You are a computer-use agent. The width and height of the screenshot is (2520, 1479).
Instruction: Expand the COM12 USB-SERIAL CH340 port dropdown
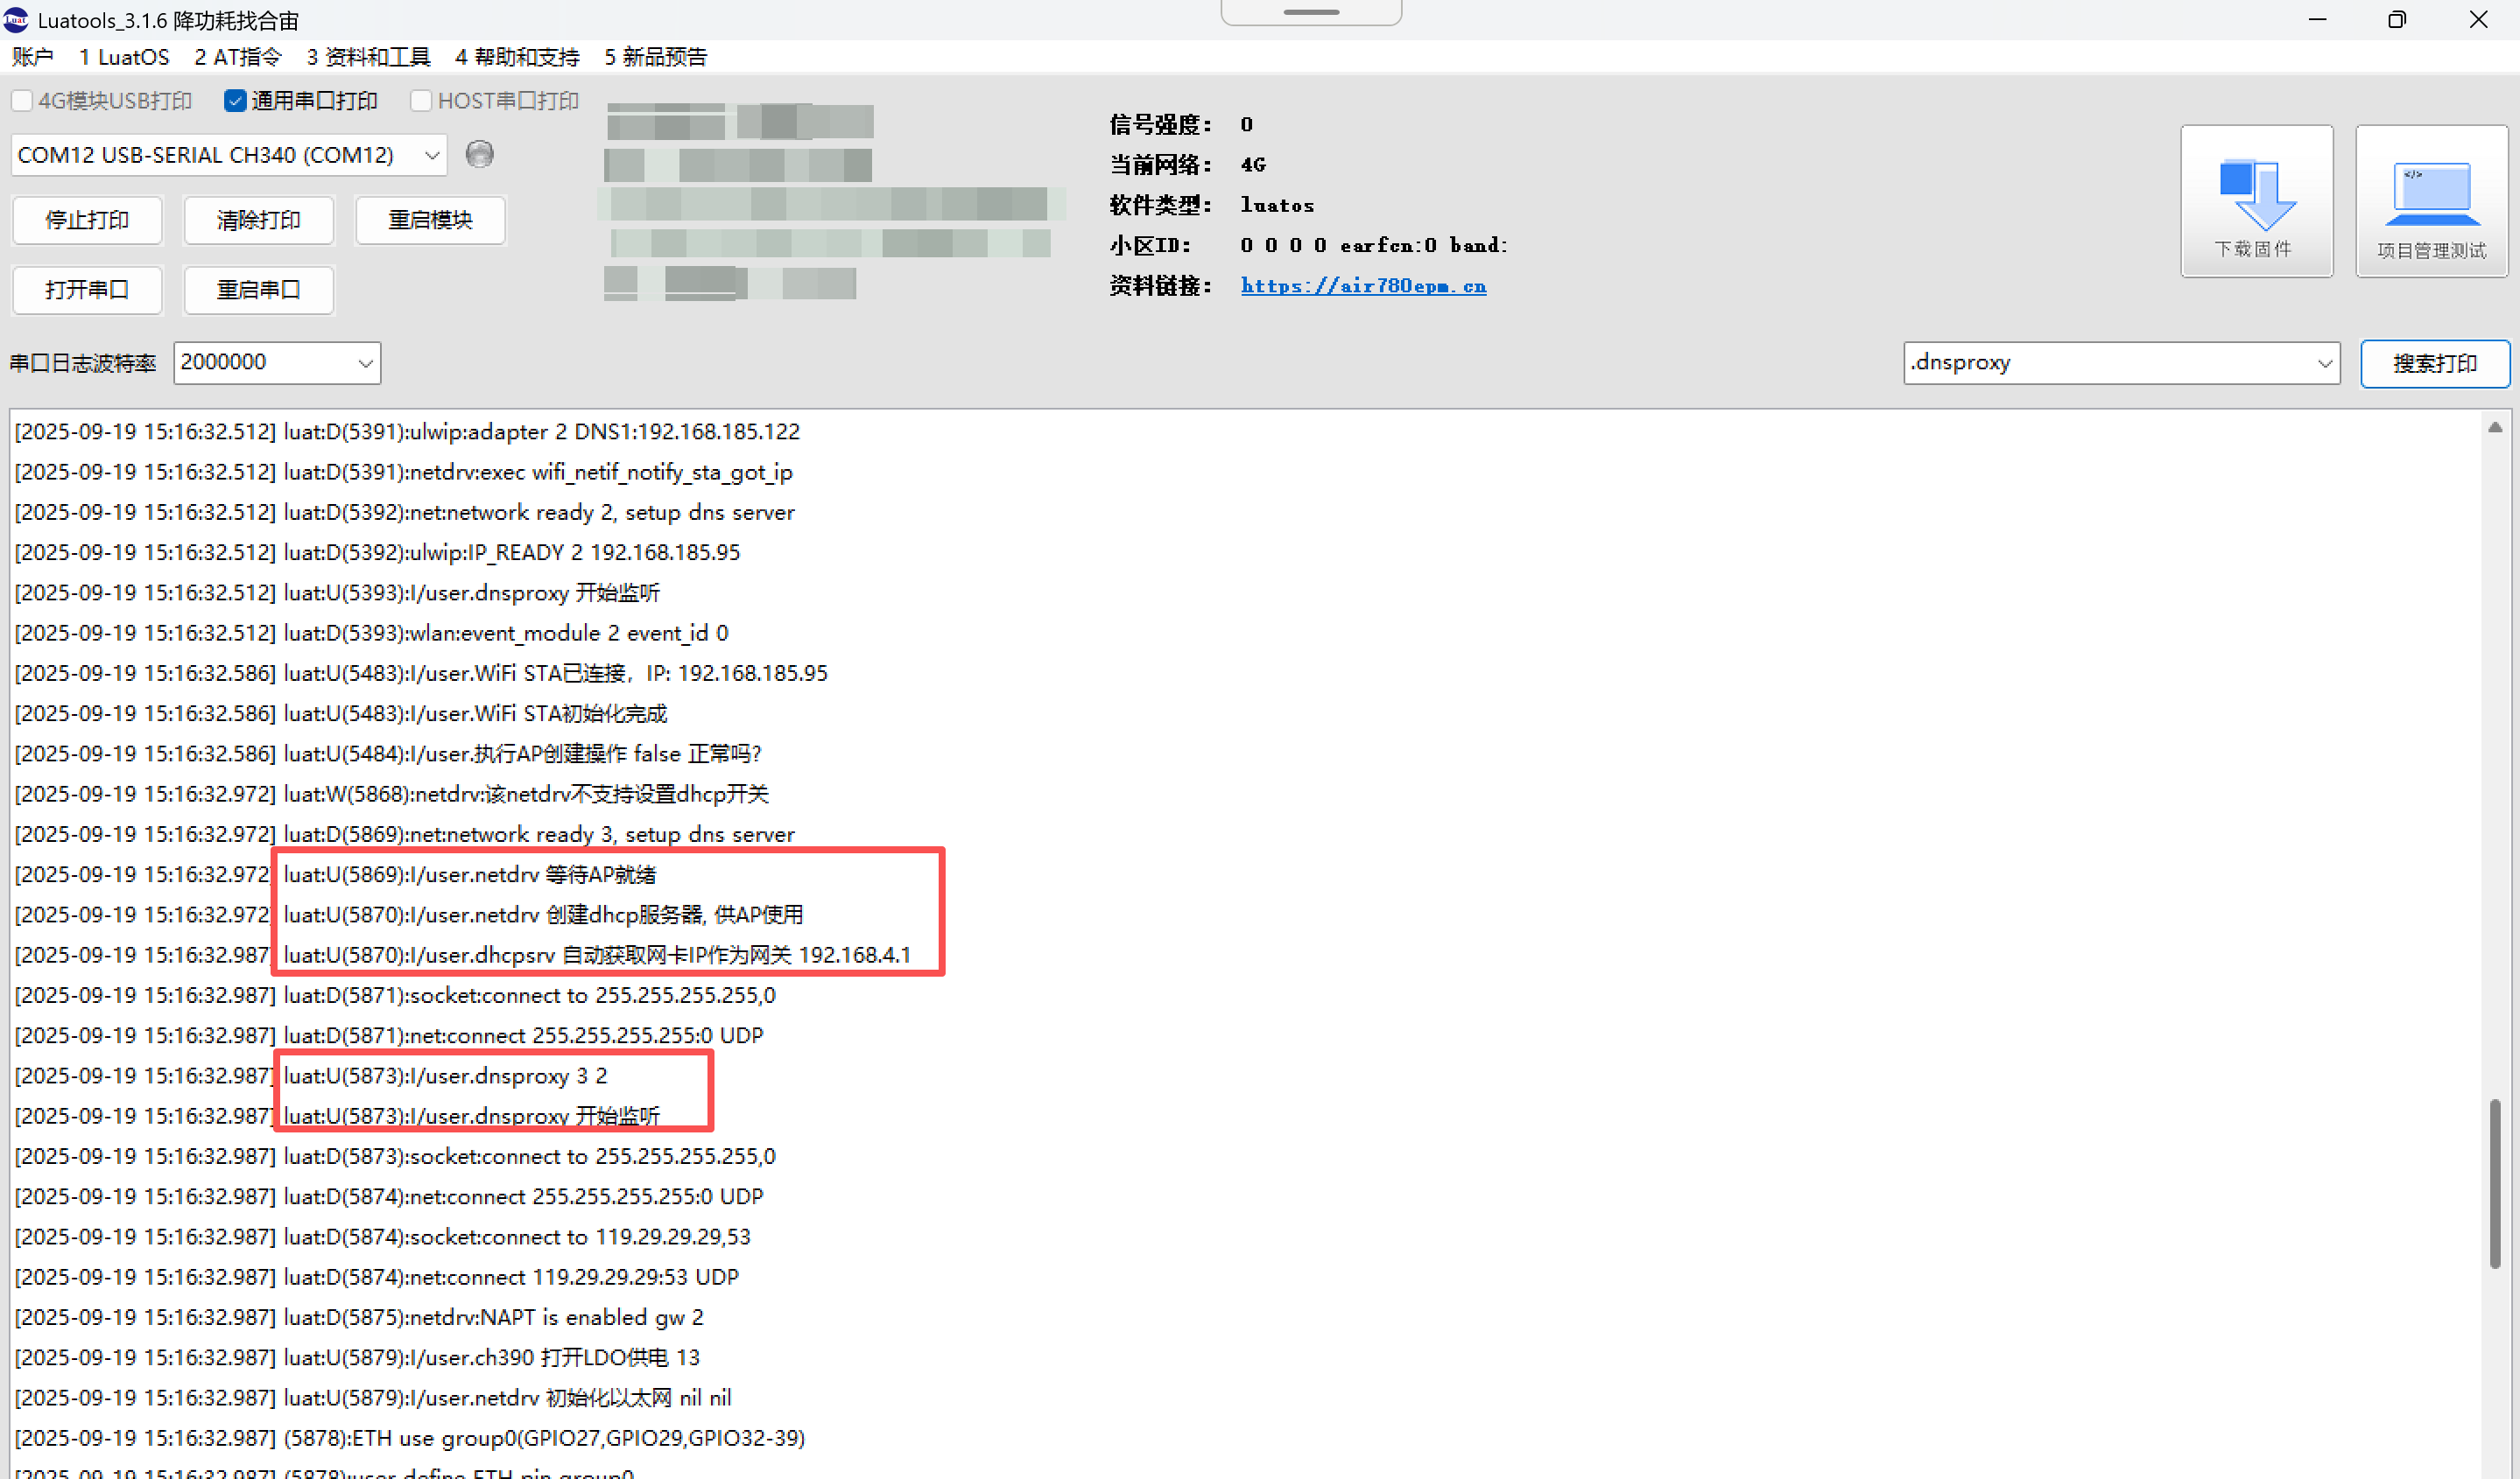click(x=432, y=155)
